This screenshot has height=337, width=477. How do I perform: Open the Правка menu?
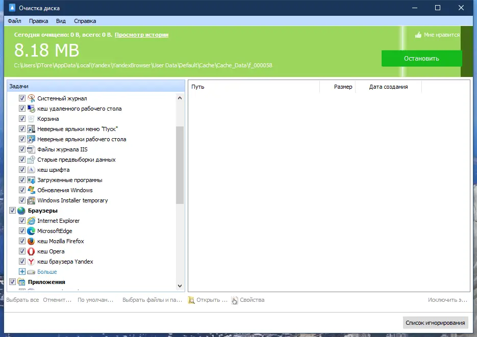click(x=39, y=21)
